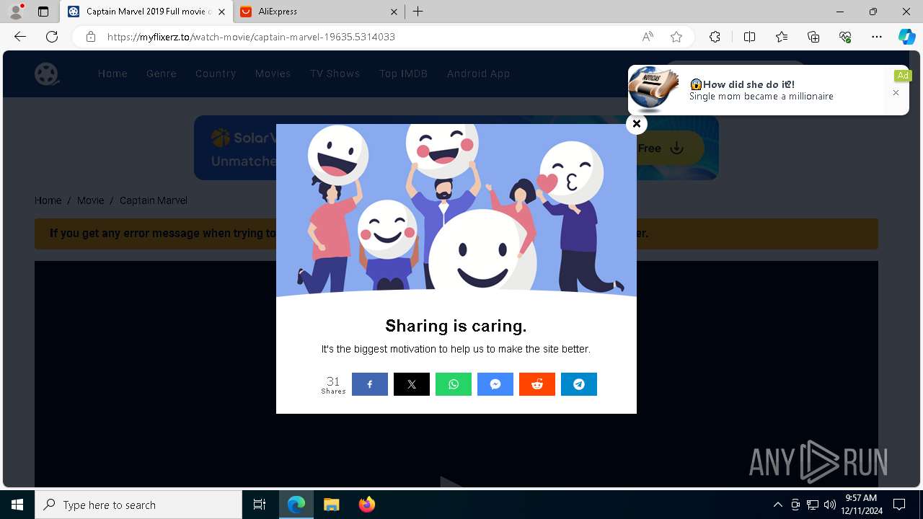Open volume control in tray
The width and height of the screenshot is (923, 519).
(x=829, y=505)
